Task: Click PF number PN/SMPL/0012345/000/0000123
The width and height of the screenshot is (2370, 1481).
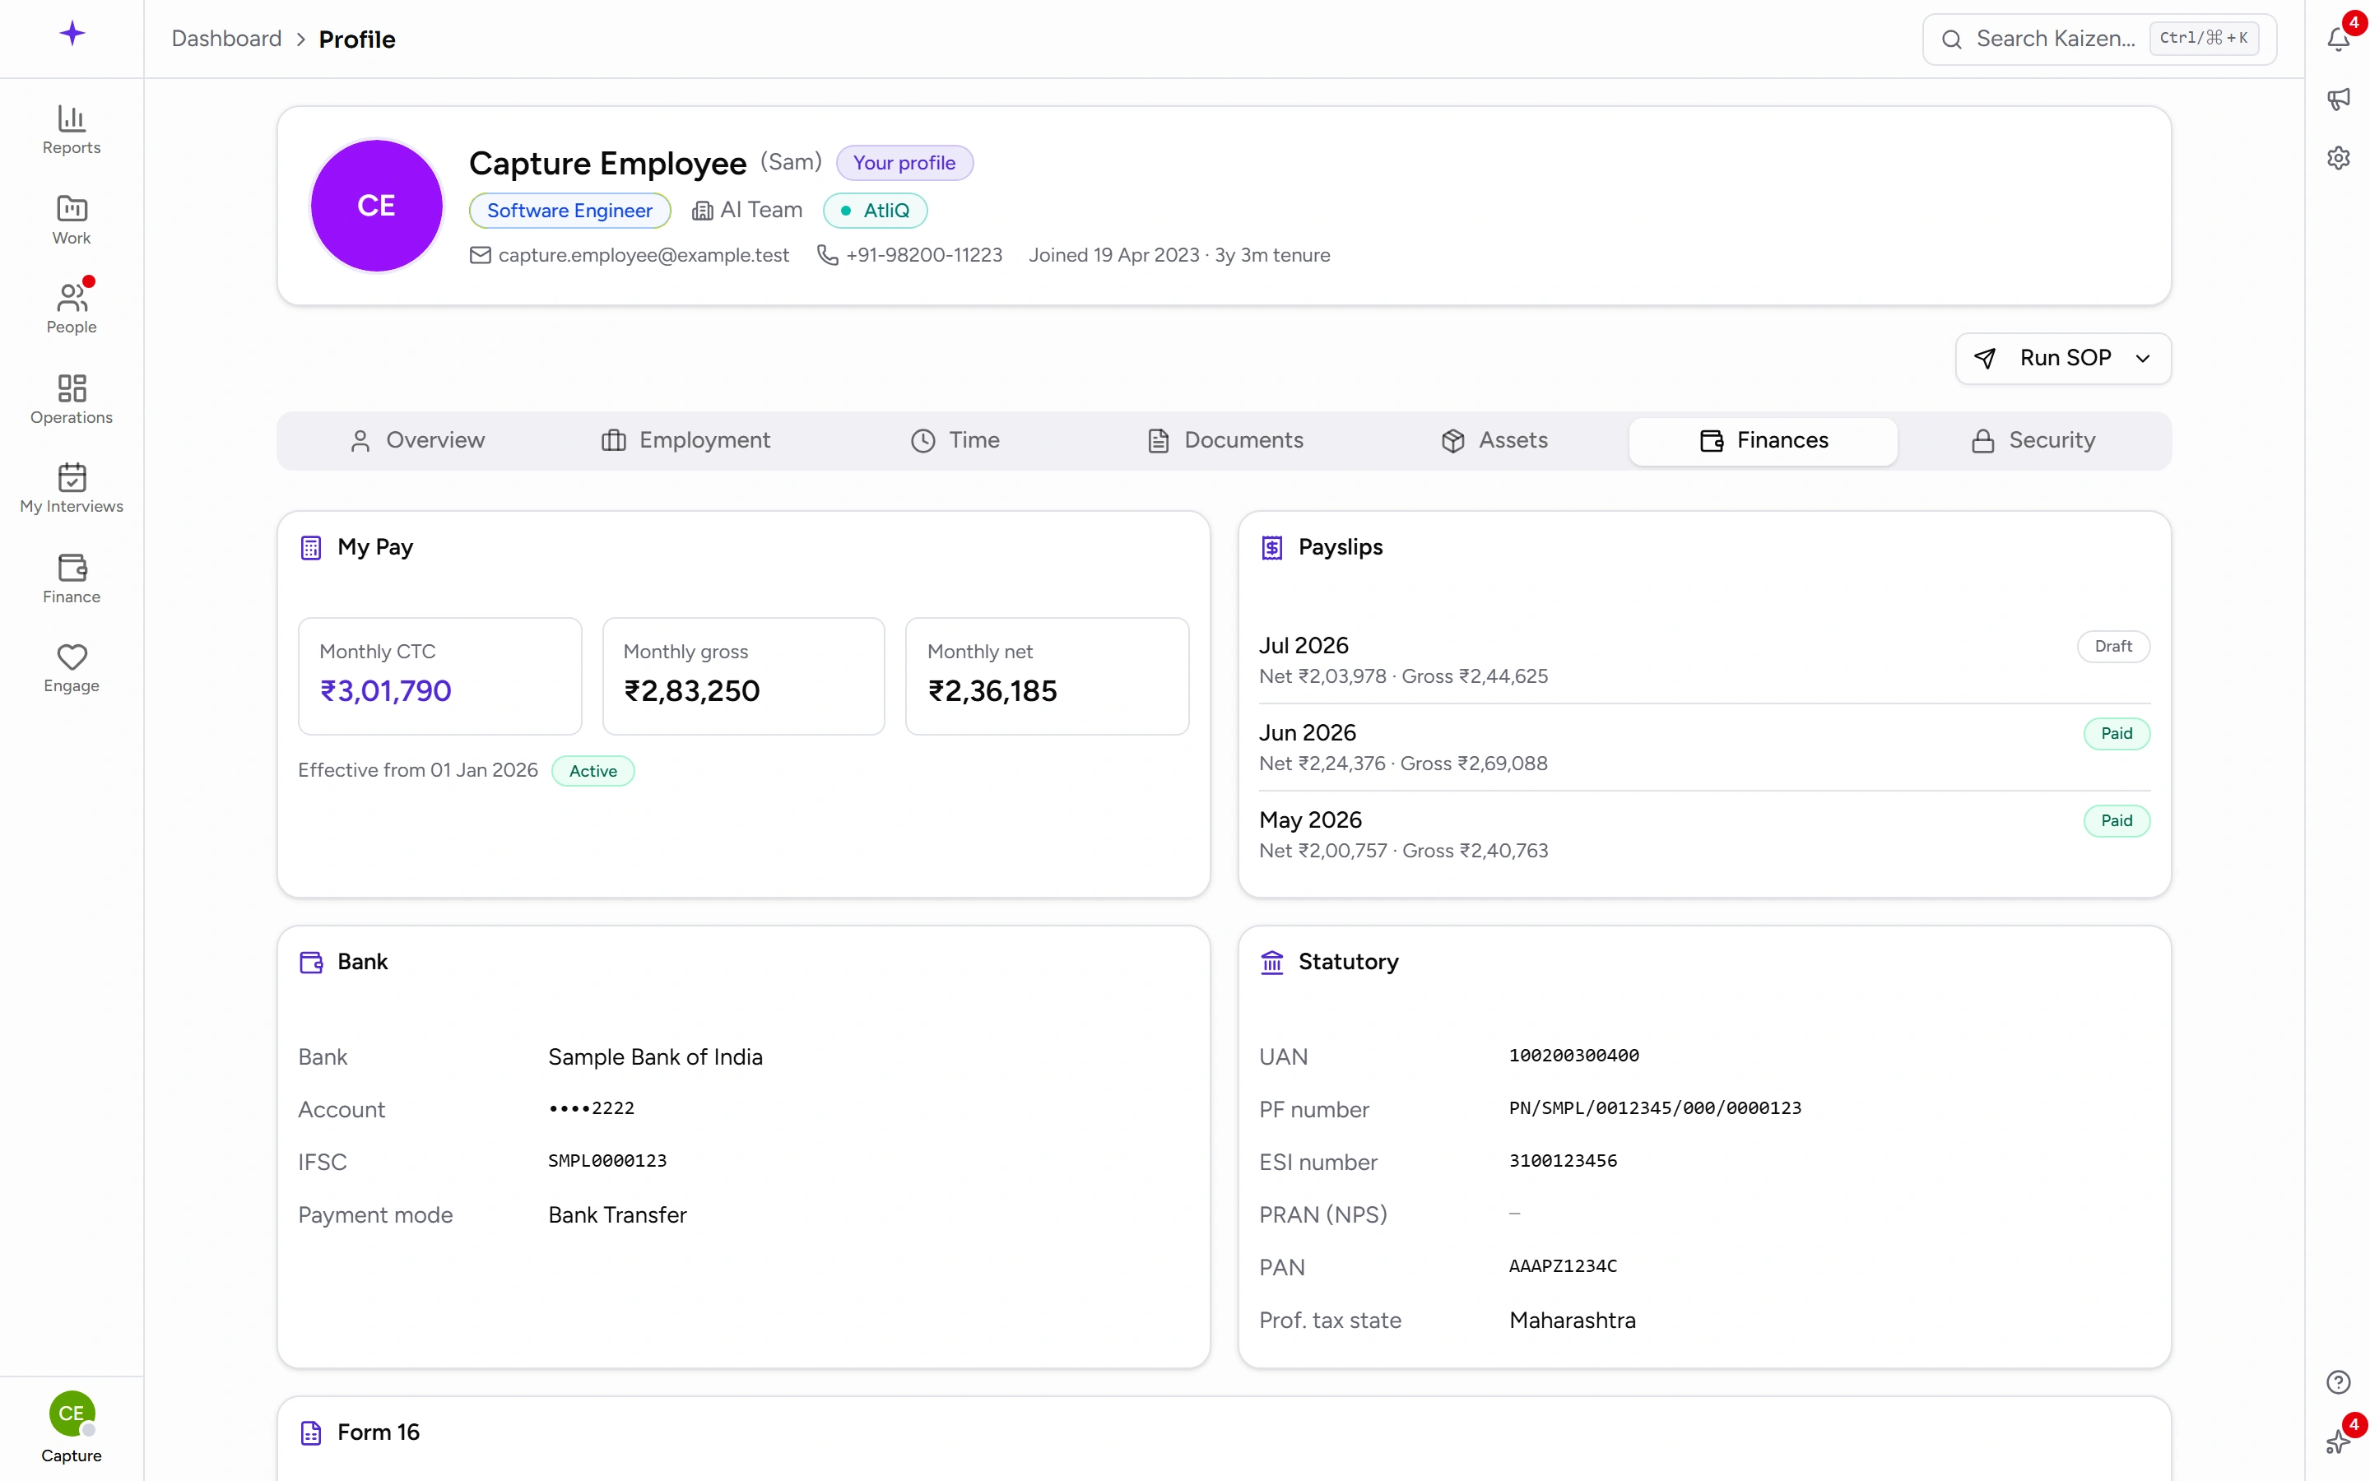Action: click(1655, 1109)
